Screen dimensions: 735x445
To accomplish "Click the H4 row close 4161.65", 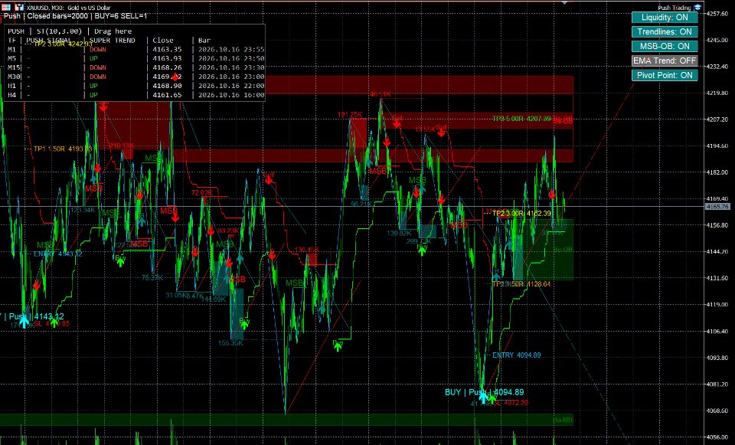I will [167, 95].
